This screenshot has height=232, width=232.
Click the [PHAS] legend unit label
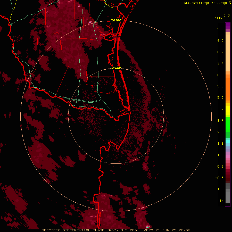(218, 18)
